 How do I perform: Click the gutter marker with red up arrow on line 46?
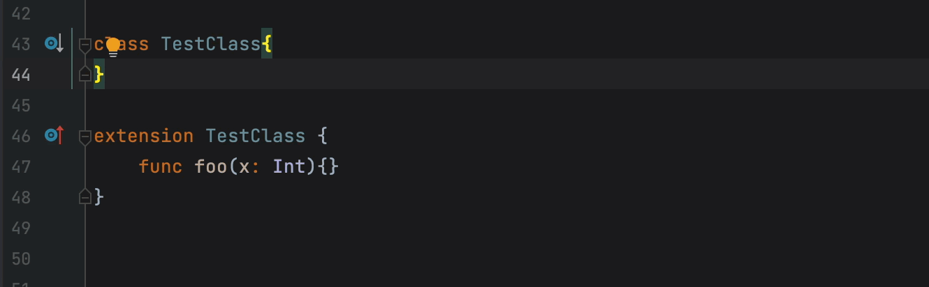[x=54, y=135]
